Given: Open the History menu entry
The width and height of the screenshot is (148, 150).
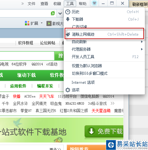Looking at the screenshot, I should [x=104, y=12].
